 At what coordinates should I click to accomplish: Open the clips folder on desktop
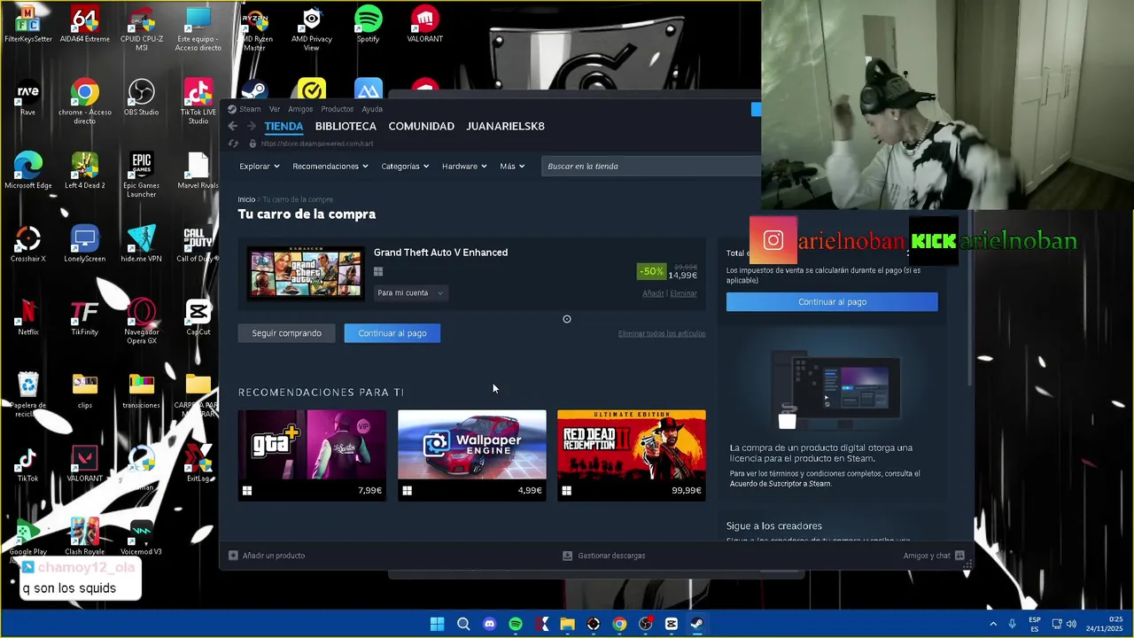(x=84, y=391)
